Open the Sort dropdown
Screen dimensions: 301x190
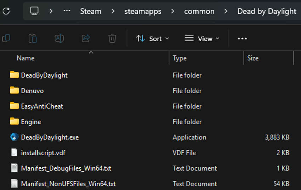(153, 39)
